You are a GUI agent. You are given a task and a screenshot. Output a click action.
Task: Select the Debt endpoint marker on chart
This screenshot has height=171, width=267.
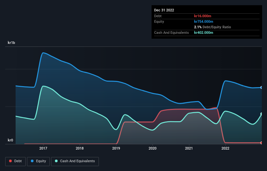tap(261, 143)
